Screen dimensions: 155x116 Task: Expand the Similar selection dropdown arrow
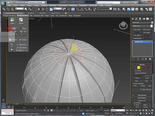pyautogui.click(x=27, y=40)
